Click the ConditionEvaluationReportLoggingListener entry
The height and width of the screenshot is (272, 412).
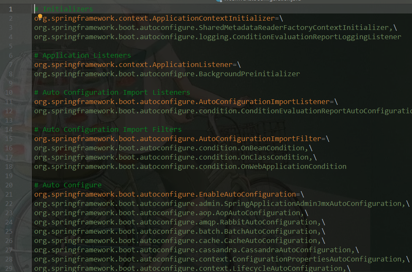(x=217, y=37)
